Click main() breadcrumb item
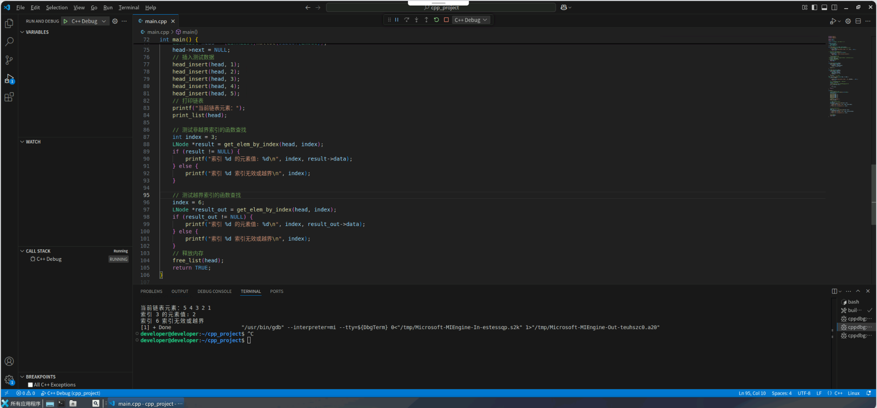 [187, 32]
